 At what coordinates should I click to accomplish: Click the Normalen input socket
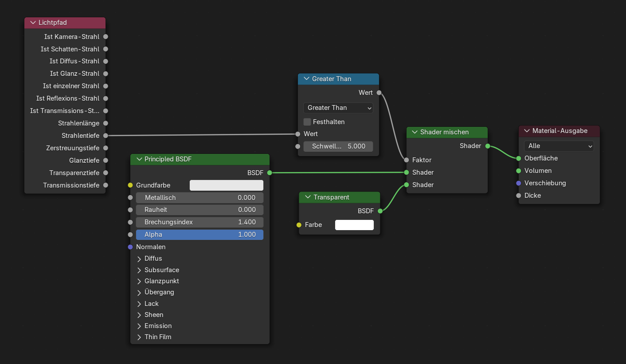(x=130, y=247)
